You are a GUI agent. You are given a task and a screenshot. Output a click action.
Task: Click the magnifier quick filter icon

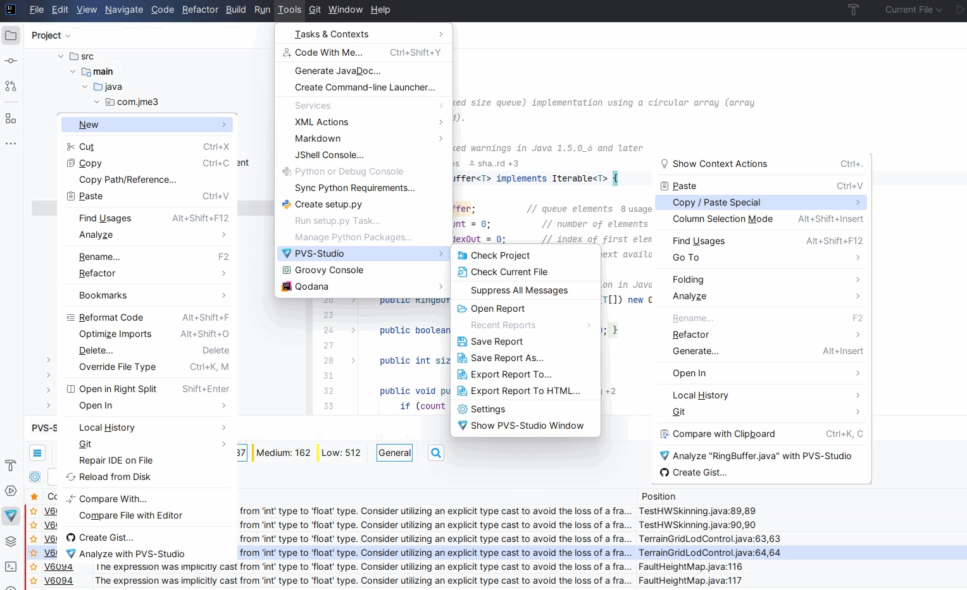pyautogui.click(x=436, y=453)
